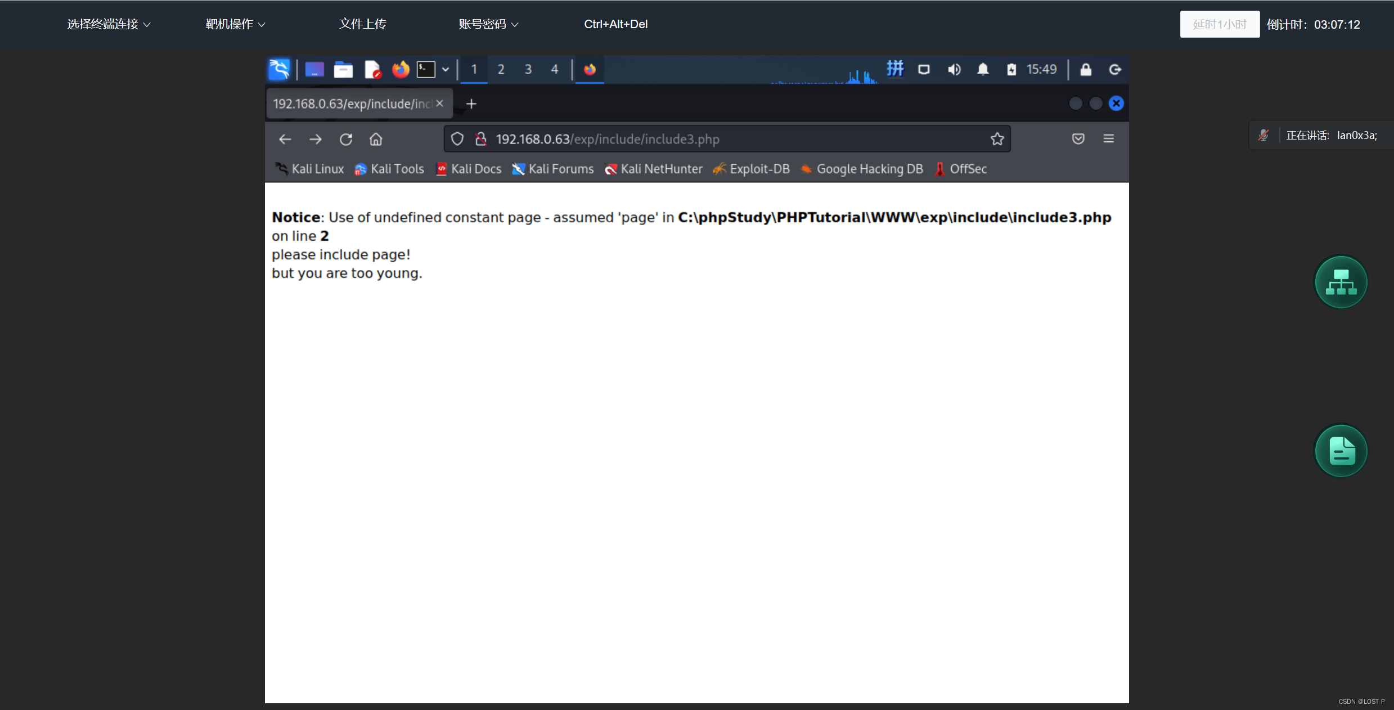Click the Chinese input method indicator
1394x710 pixels.
click(895, 69)
